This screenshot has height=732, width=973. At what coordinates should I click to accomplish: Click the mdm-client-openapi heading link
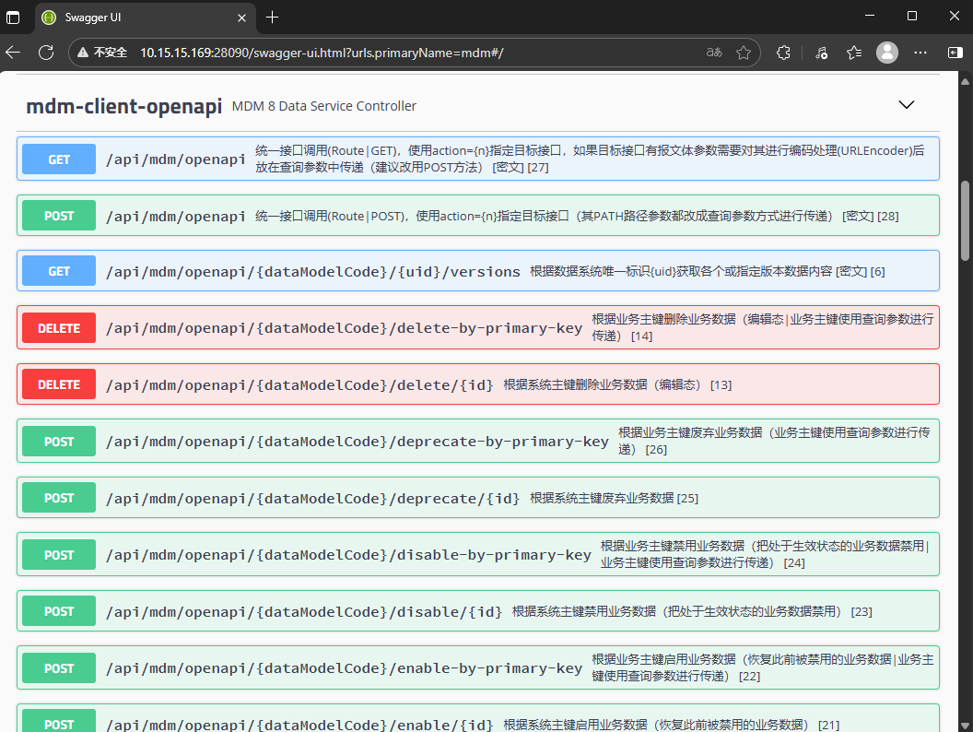point(123,106)
